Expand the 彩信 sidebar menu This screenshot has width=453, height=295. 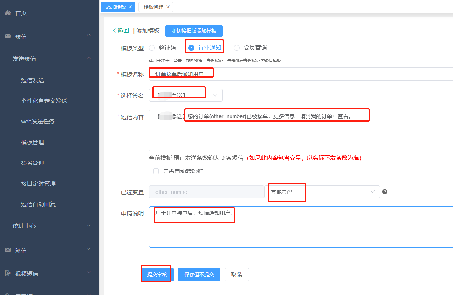point(89,249)
